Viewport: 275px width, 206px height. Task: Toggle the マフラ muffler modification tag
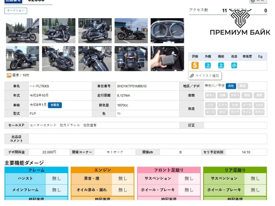click(x=235, y=112)
